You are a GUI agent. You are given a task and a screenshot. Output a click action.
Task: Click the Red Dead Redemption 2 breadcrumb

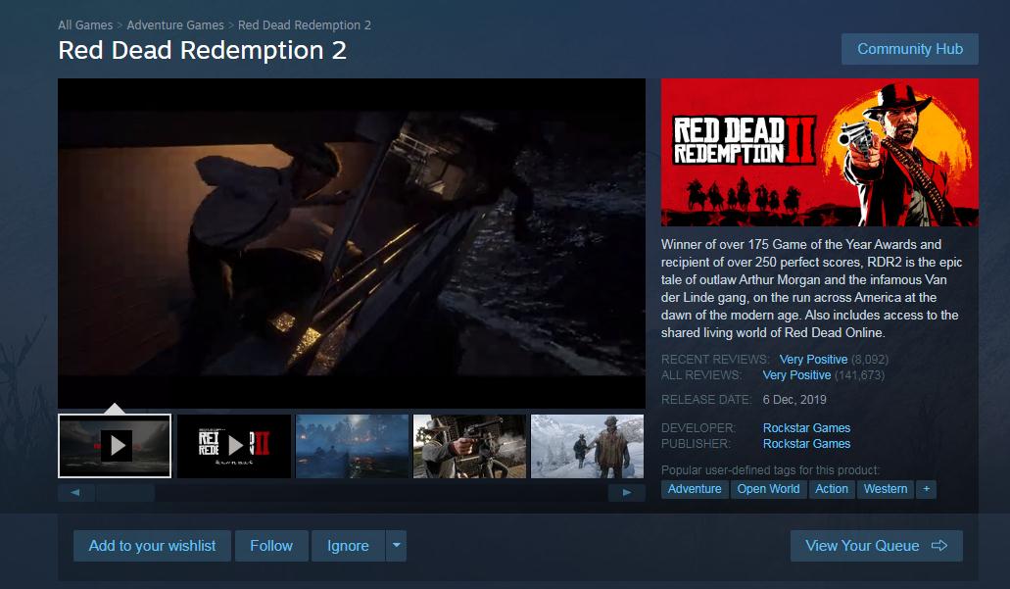click(304, 25)
